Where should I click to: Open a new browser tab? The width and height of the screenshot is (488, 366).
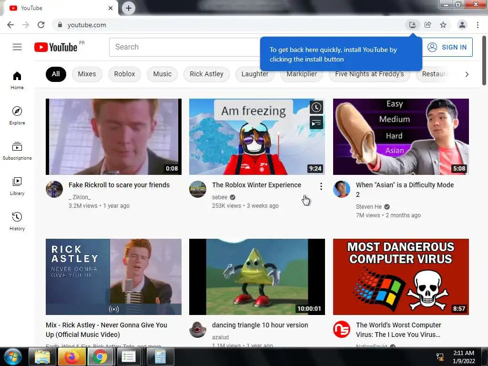point(129,8)
